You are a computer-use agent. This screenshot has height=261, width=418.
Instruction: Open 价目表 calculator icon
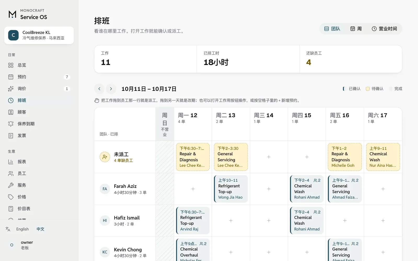[x=11, y=209]
